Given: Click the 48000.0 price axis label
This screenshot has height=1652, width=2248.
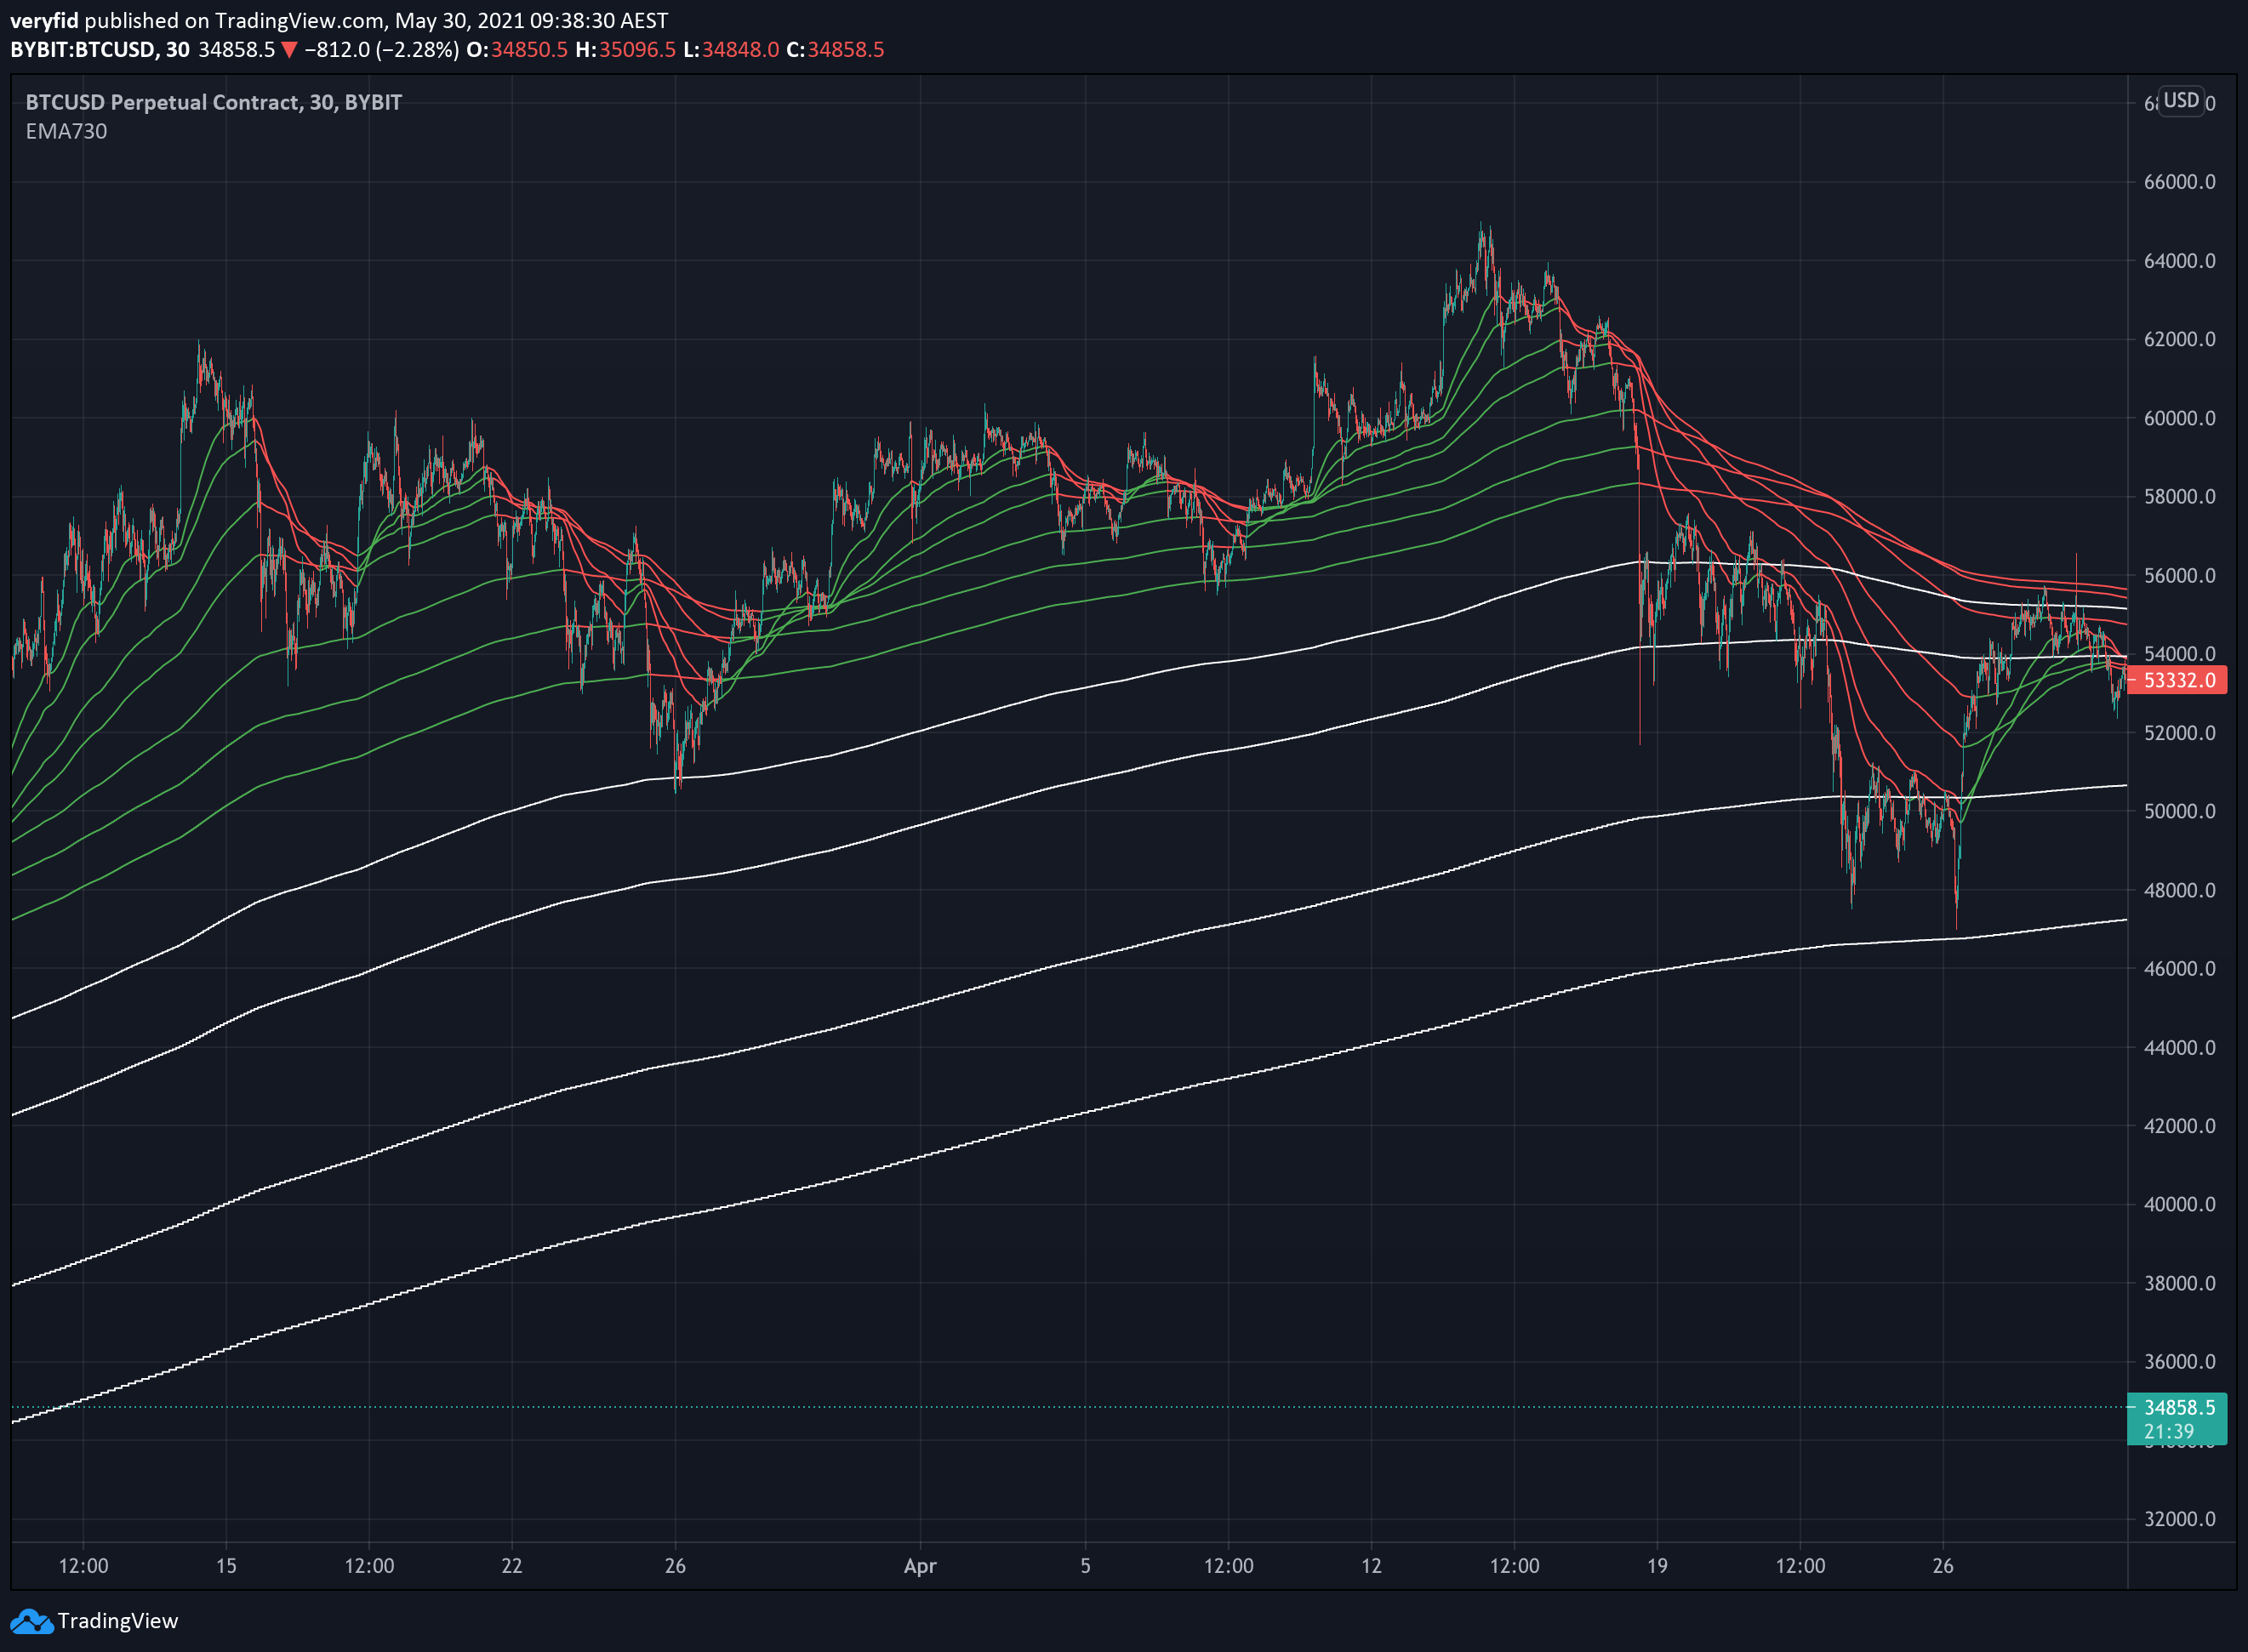Looking at the screenshot, I should coord(2179,890).
